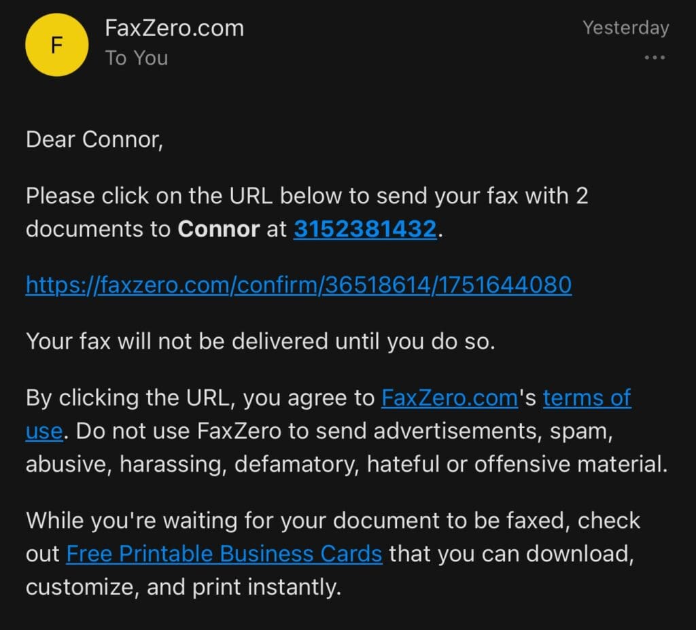Click the To You label under sender

(x=136, y=58)
